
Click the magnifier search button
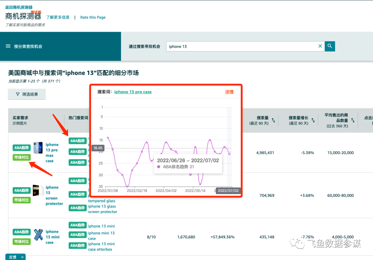pos(330,46)
